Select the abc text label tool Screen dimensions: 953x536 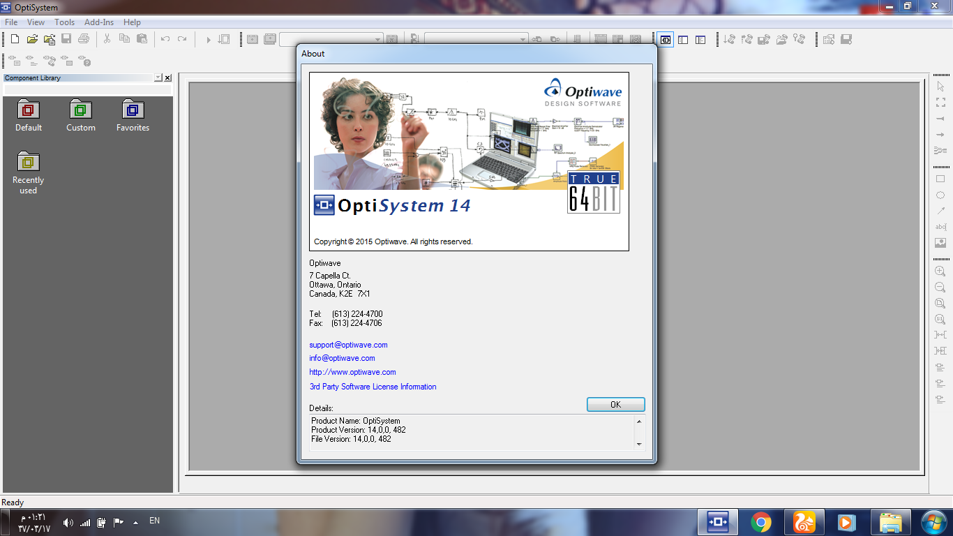[940, 227]
